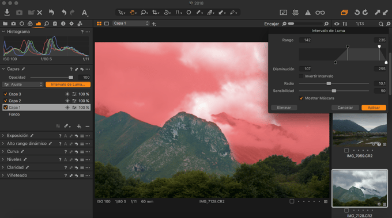
Task: Rotate image right with clockwise icon
Action: (365, 12)
